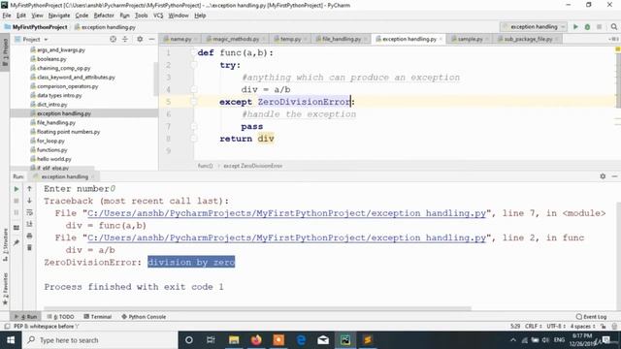Viewport: 621px width, 349px height.
Task: Click the Run console horizontal scrollbar
Action: coord(257,308)
